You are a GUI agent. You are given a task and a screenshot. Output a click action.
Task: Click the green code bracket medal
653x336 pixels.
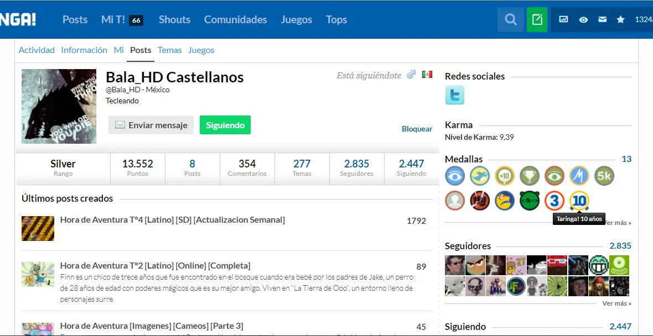529,201
